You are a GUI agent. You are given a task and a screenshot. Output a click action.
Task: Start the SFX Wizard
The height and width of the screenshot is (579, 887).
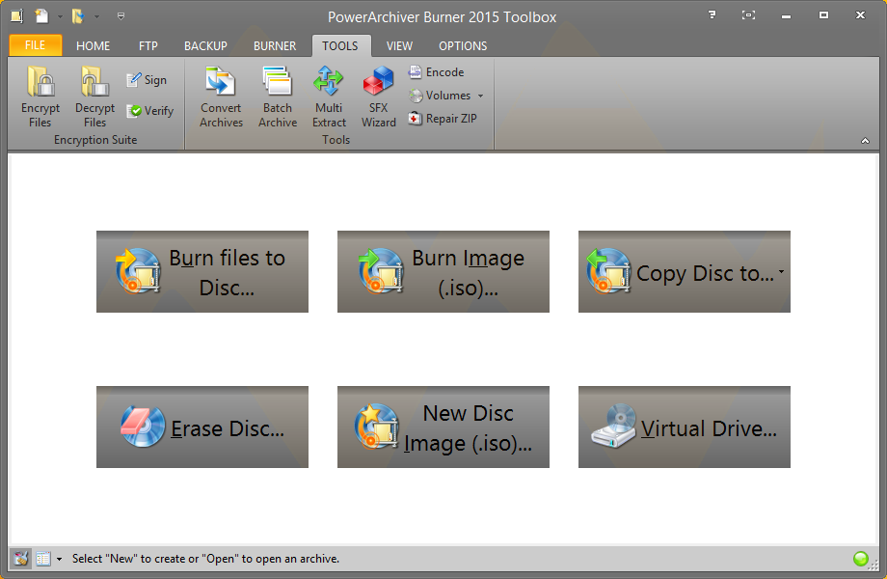pyautogui.click(x=379, y=96)
